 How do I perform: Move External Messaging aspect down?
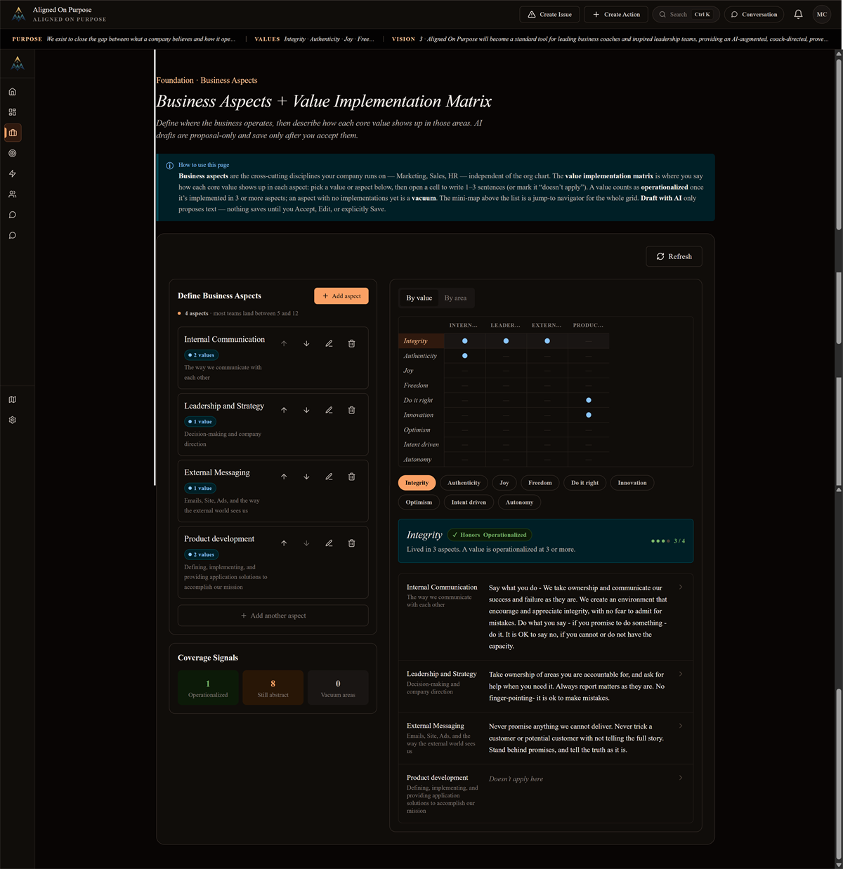(306, 477)
